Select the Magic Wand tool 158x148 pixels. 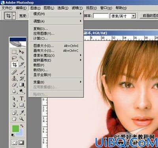[21, 58]
